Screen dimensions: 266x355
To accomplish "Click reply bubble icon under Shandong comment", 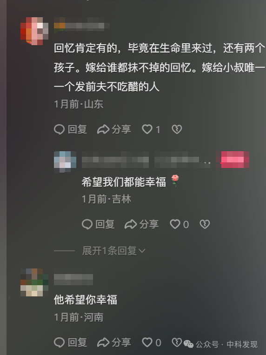I will click(60, 129).
